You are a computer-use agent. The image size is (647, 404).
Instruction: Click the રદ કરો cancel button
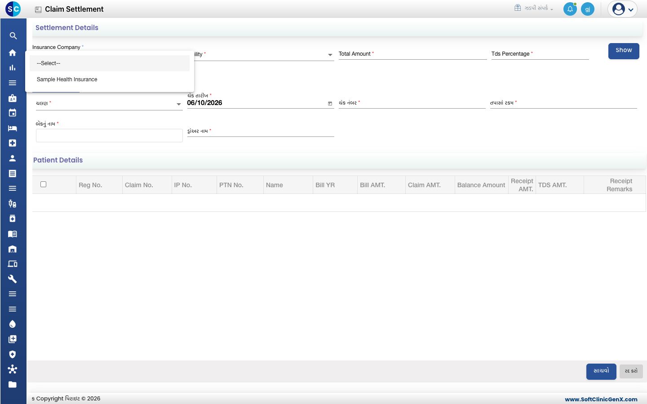pyautogui.click(x=631, y=371)
